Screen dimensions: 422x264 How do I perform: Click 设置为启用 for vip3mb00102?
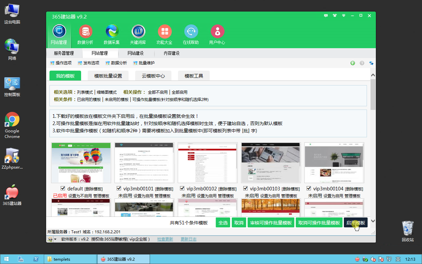click(x=207, y=196)
